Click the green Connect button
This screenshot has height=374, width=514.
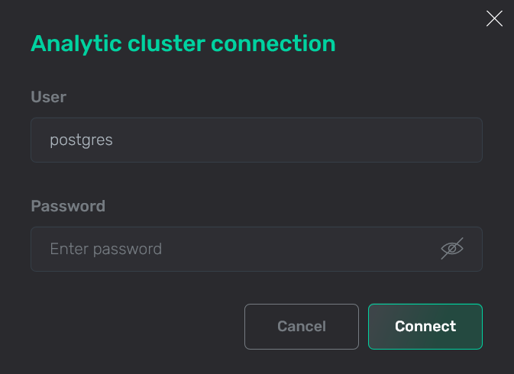[x=425, y=327]
